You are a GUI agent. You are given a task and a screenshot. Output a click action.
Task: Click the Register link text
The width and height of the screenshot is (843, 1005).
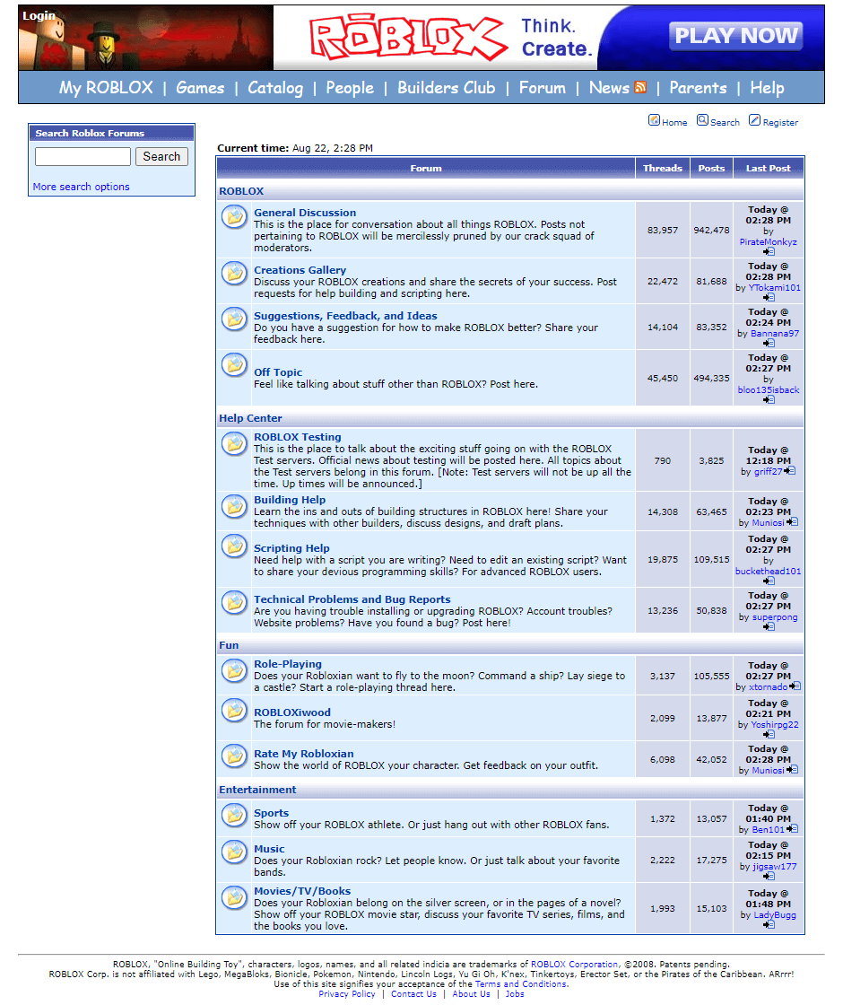(780, 122)
